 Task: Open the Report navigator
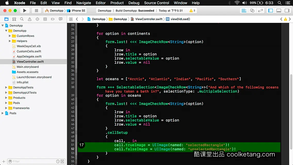tap(61, 19)
